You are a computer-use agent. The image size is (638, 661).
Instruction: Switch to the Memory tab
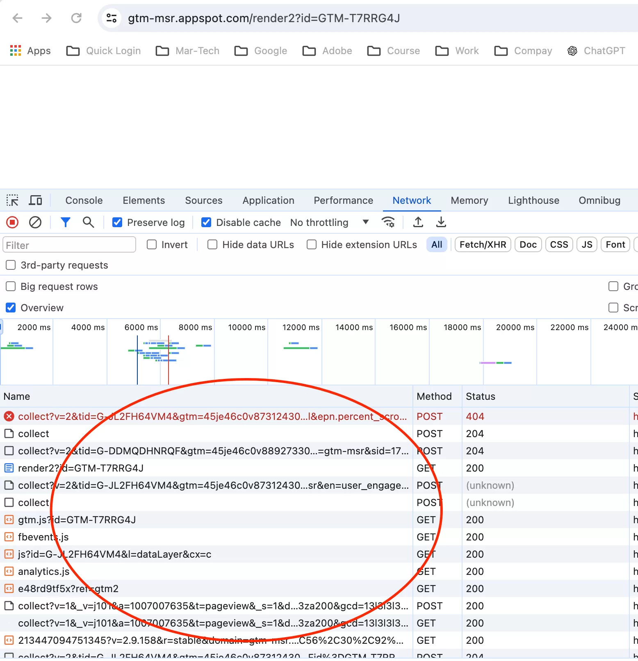click(x=469, y=201)
